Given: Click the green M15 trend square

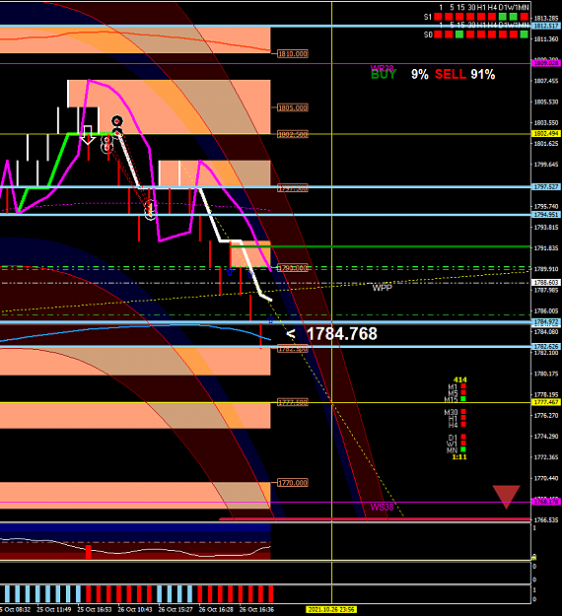Looking at the screenshot, I should tap(463, 399).
